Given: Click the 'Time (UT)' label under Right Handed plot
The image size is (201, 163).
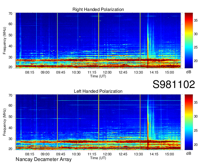Looking at the screenshot, I should tap(98, 76).
